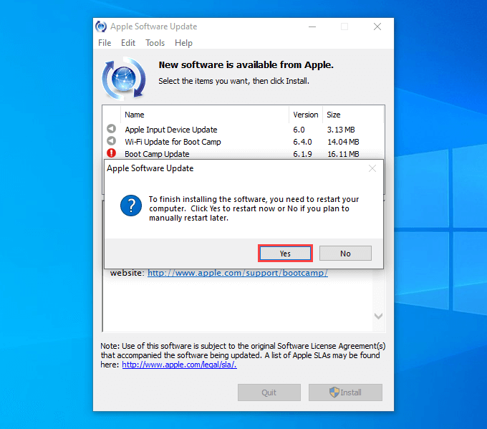The height and width of the screenshot is (429, 487).
Task: Click the shield icon on Install button
Action: tap(334, 392)
